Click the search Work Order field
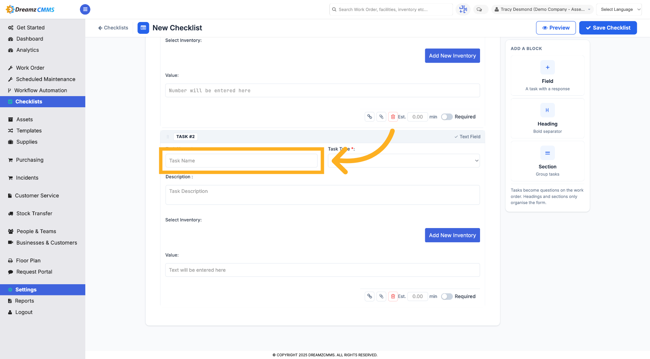The width and height of the screenshot is (650, 359). pos(391,9)
